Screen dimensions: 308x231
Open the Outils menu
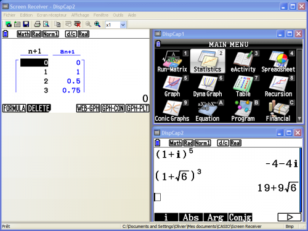click(x=118, y=15)
